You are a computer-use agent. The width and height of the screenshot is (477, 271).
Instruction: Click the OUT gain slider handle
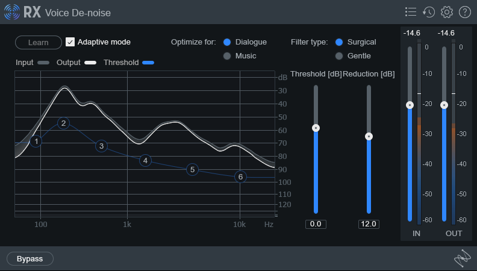444,105
